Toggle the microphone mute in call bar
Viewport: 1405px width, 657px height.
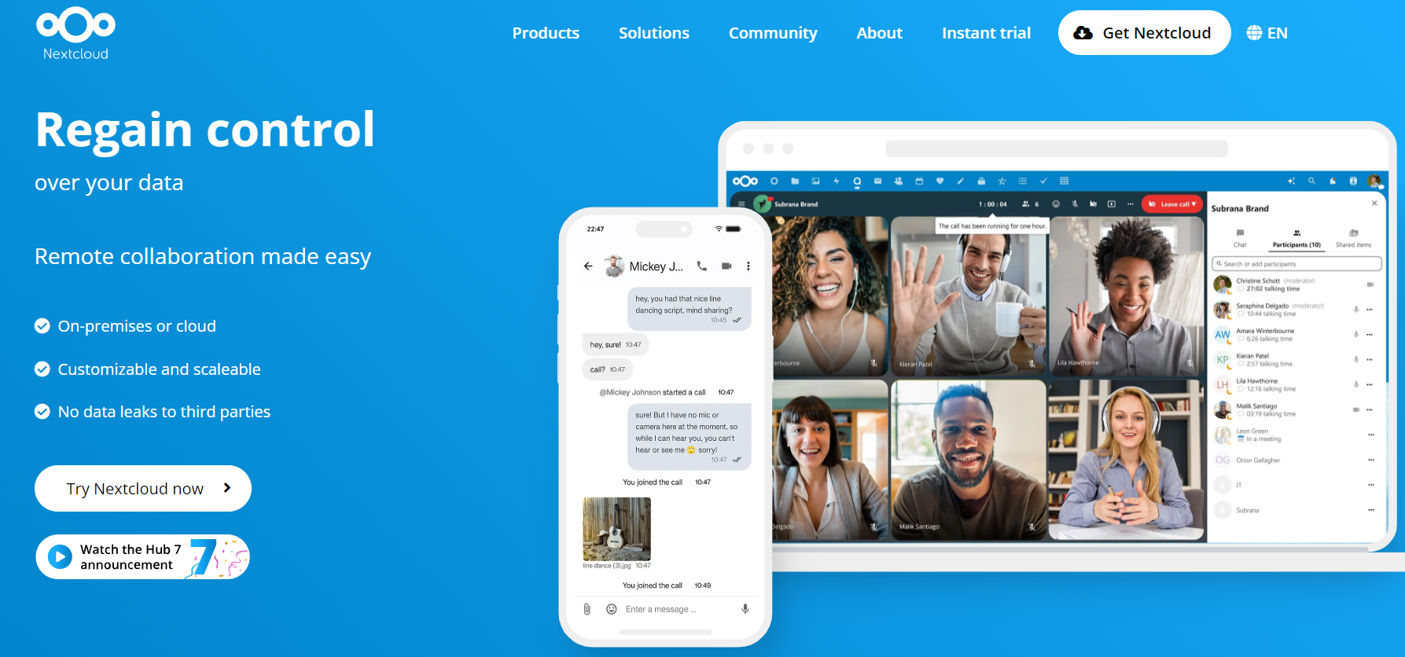point(1075,204)
